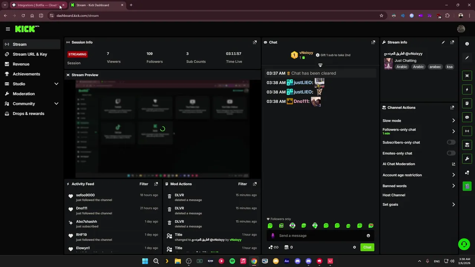Image resolution: width=475 pixels, height=267 pixels.
Task: Click the Just Chatting category thumbnail
Action: click(388, 63)
